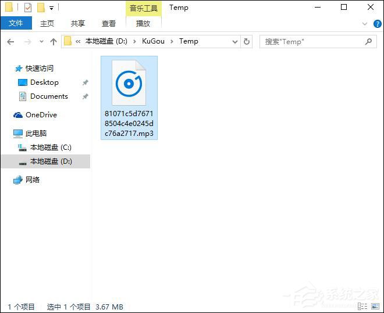Switch to the 查看 ribbon tab
This screenshot has height=313, width=384.
[x=108, y=23]
